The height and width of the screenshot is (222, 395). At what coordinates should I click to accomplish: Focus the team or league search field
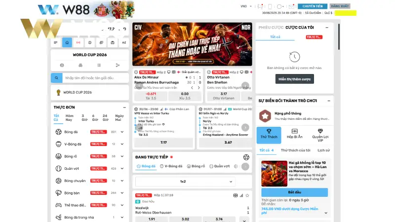(95, 78)
